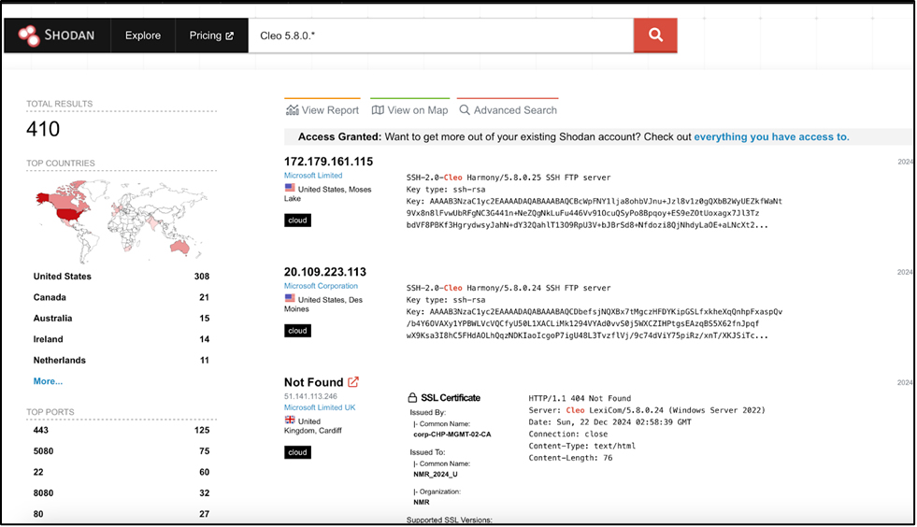Image resolution: width=917 pixels, height=527 pixels.
Task: Click cloud tag on 172.179.161.115
Action: coord(297,221)
